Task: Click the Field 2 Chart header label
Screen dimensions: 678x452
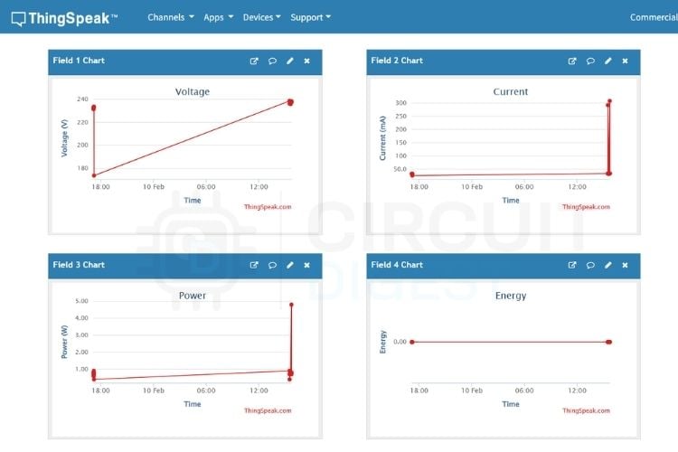Action: click(x=397, y=61)
